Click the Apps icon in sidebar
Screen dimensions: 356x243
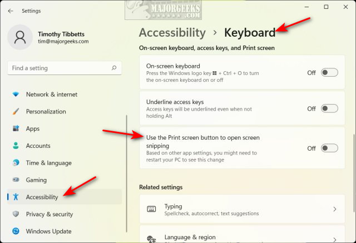16,129
